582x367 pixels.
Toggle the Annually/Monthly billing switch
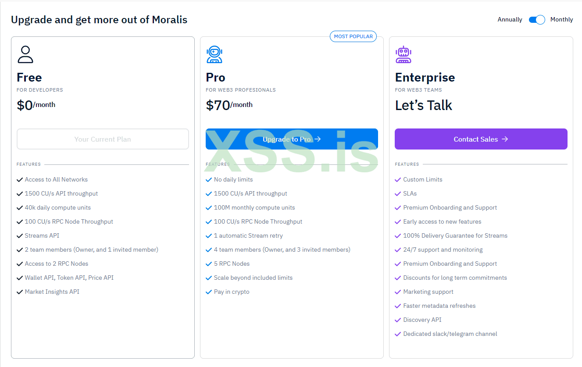[536, 20]
